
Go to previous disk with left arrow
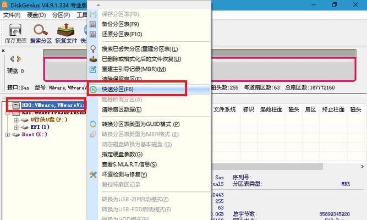tap(12, 59)
